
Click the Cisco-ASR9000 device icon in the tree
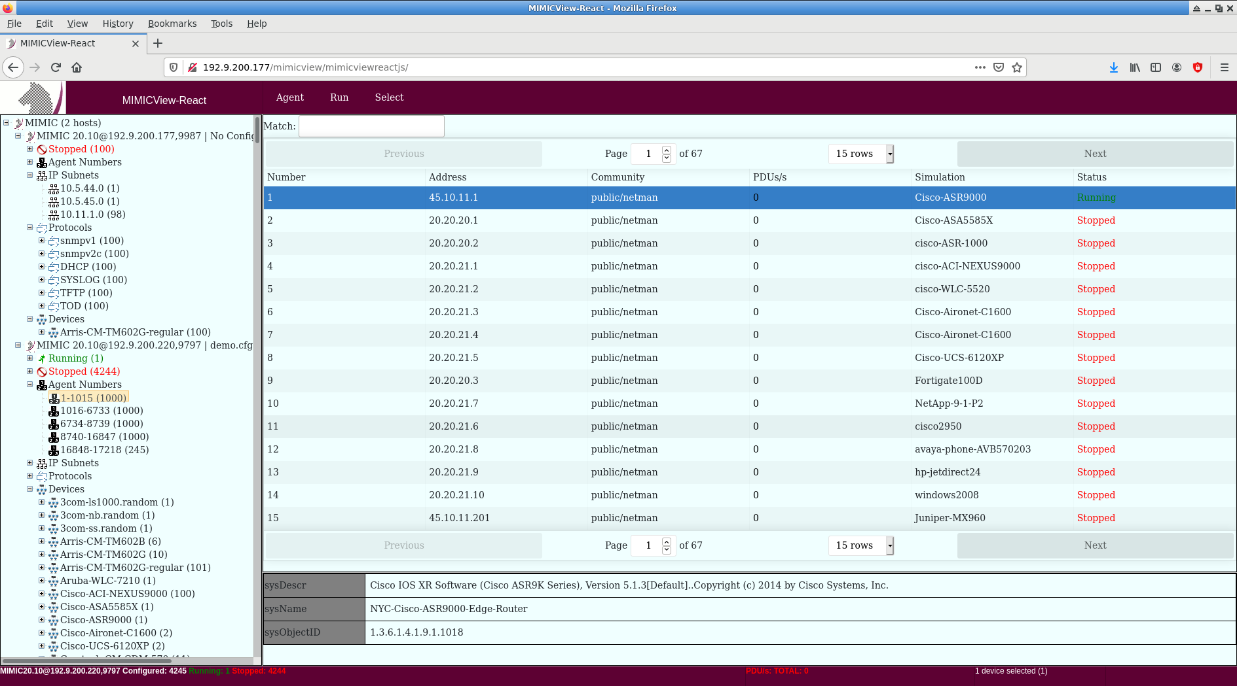[54, 620]
